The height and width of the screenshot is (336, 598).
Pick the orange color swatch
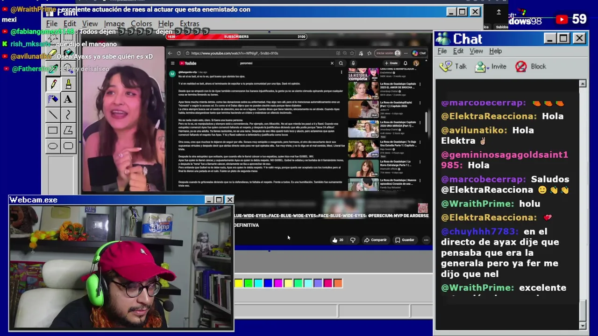coord(338,283)
